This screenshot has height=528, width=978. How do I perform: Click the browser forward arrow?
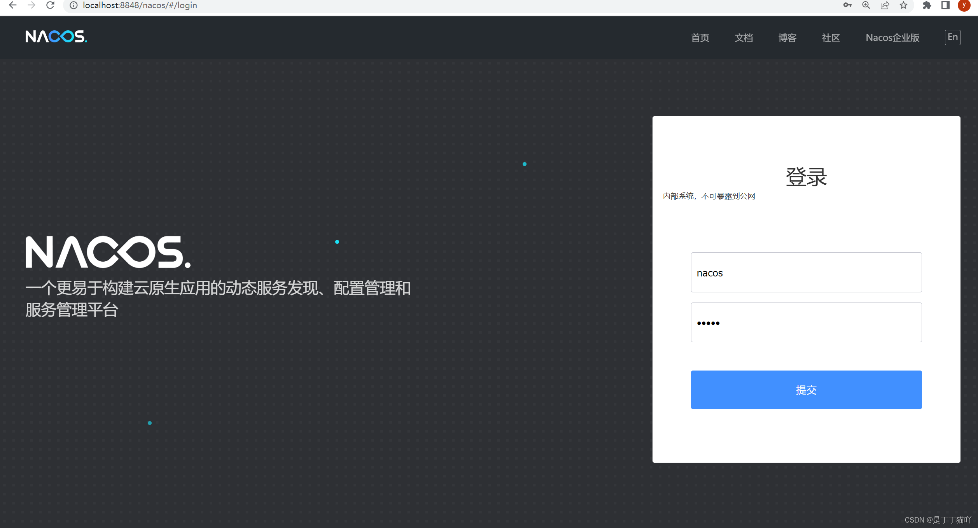pyautogui.click(x=31, y=5)
